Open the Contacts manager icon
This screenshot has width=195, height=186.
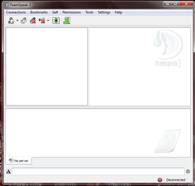[x=67, y=21]
